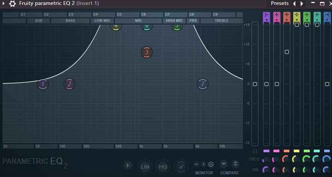Image resolution: width=332 pixels, height=177 pixels.
Task: Switch to the next preset
Action: [302, 3]
